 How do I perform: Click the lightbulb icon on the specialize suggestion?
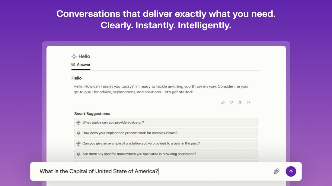pos(78,154)
